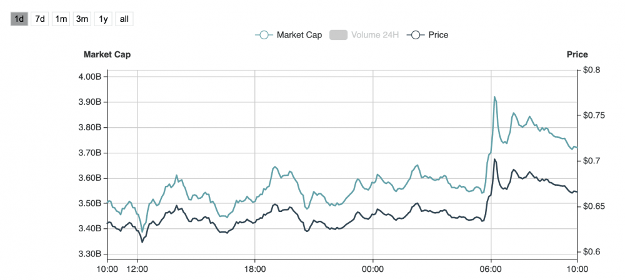Click the gray Volume 24H legend swatch
This screenshot has width=625, height=280.
338,35
